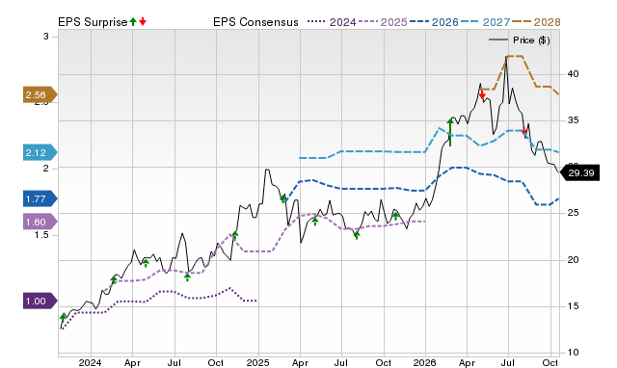Click the dark blue 1.77 value tag

[40, 199]
